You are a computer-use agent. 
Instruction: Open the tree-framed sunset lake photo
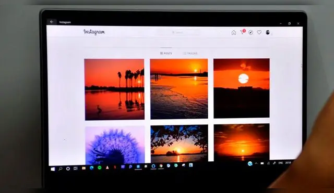pos(179,144)
